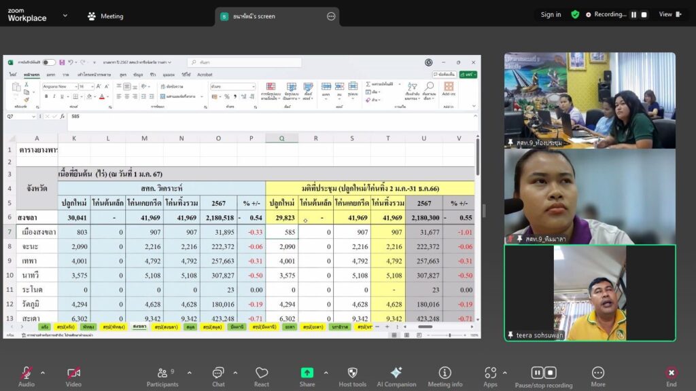
Task: Click the green Share screen icon
Action: (307, 373)
